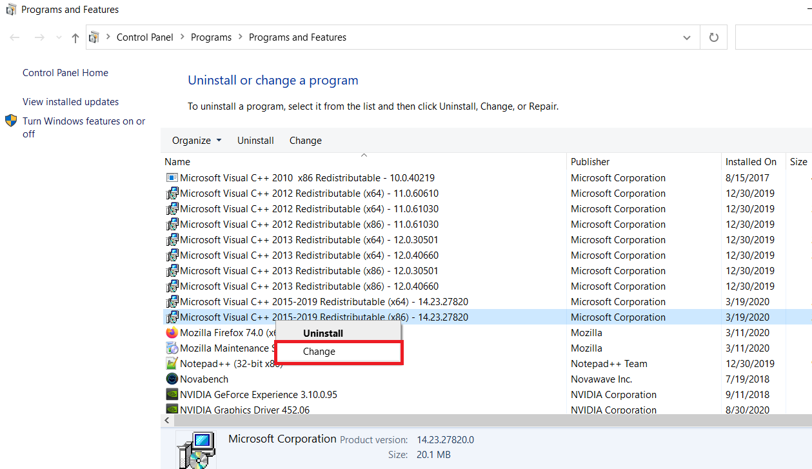
Task: Click icon of Visual C++ 2015-2019 (x64) entry
Action: (172, 302)
